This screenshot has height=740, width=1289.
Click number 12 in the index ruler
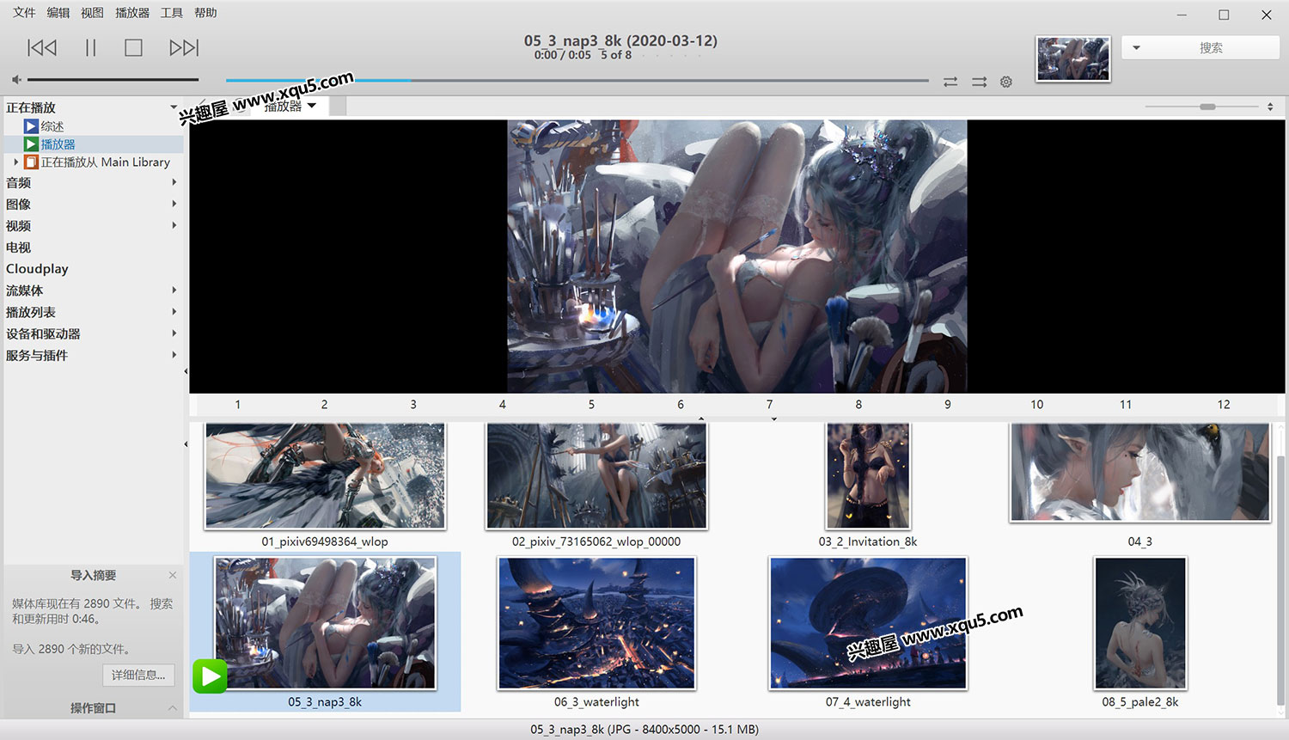tap(1224, 405)
